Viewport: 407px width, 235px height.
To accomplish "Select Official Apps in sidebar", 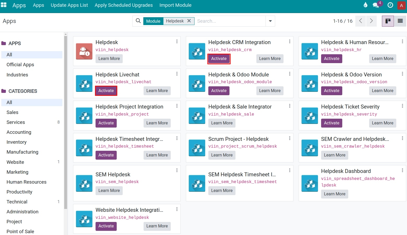I will (x=20, y=65).
